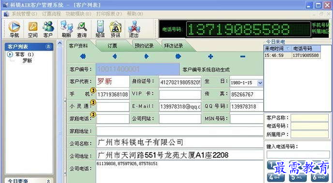Viewport: 333px width, 183px height.
Task: Switch to the 预约记录 tab
Action: [144, 46]
